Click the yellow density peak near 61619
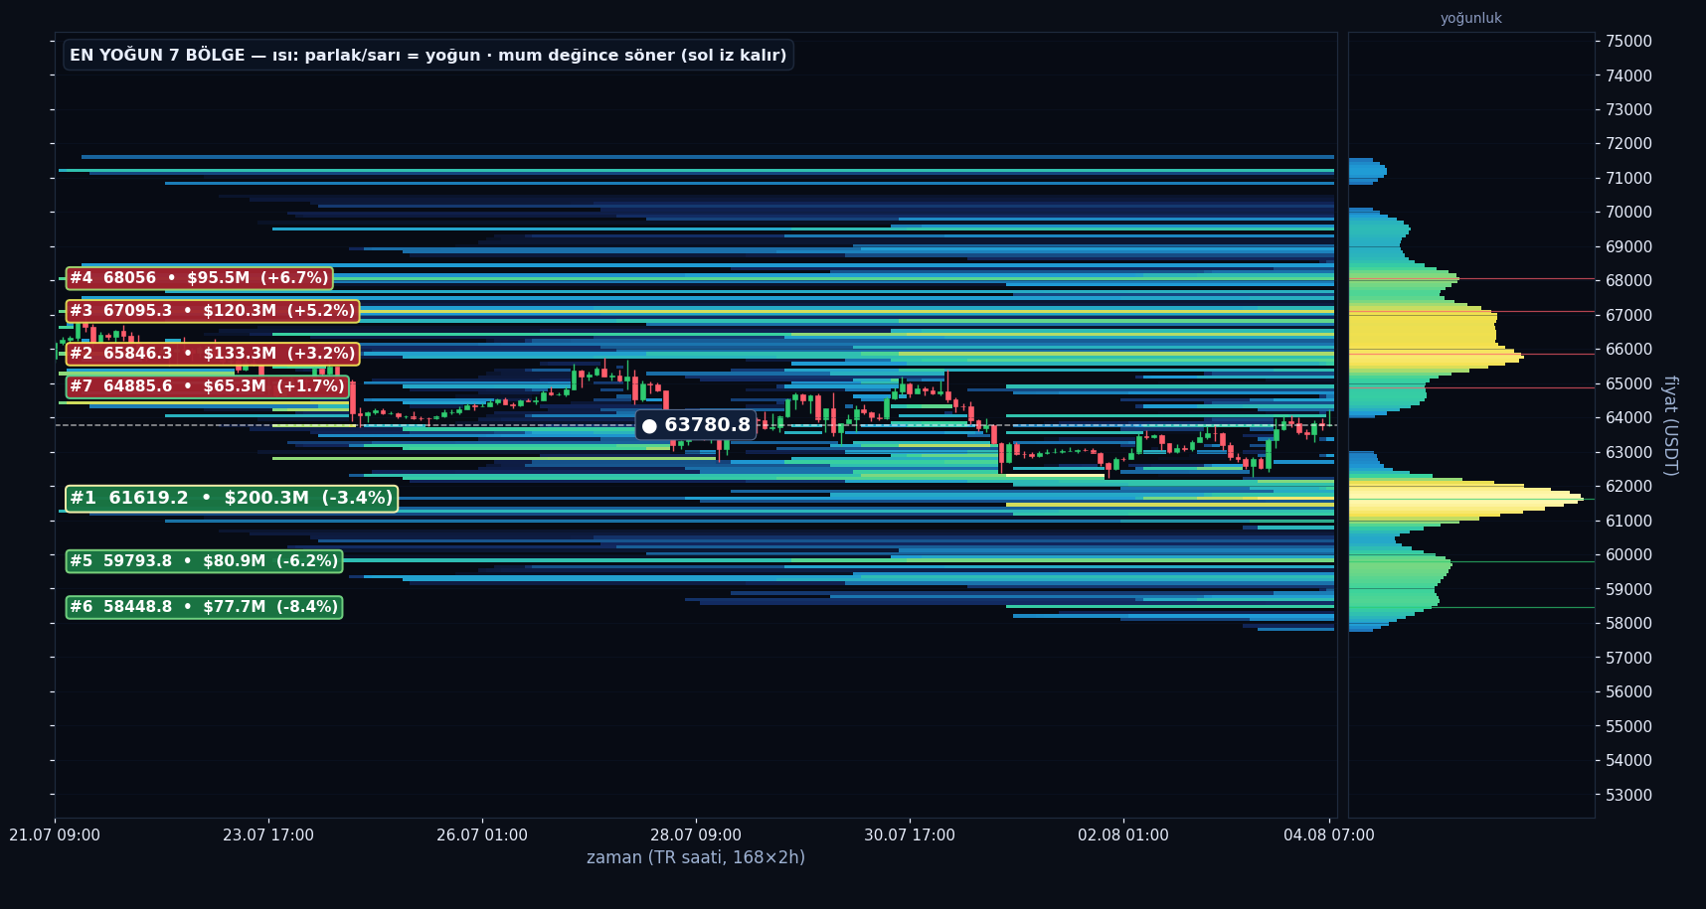This screenshot has width=1706, height=909. 1465,499
